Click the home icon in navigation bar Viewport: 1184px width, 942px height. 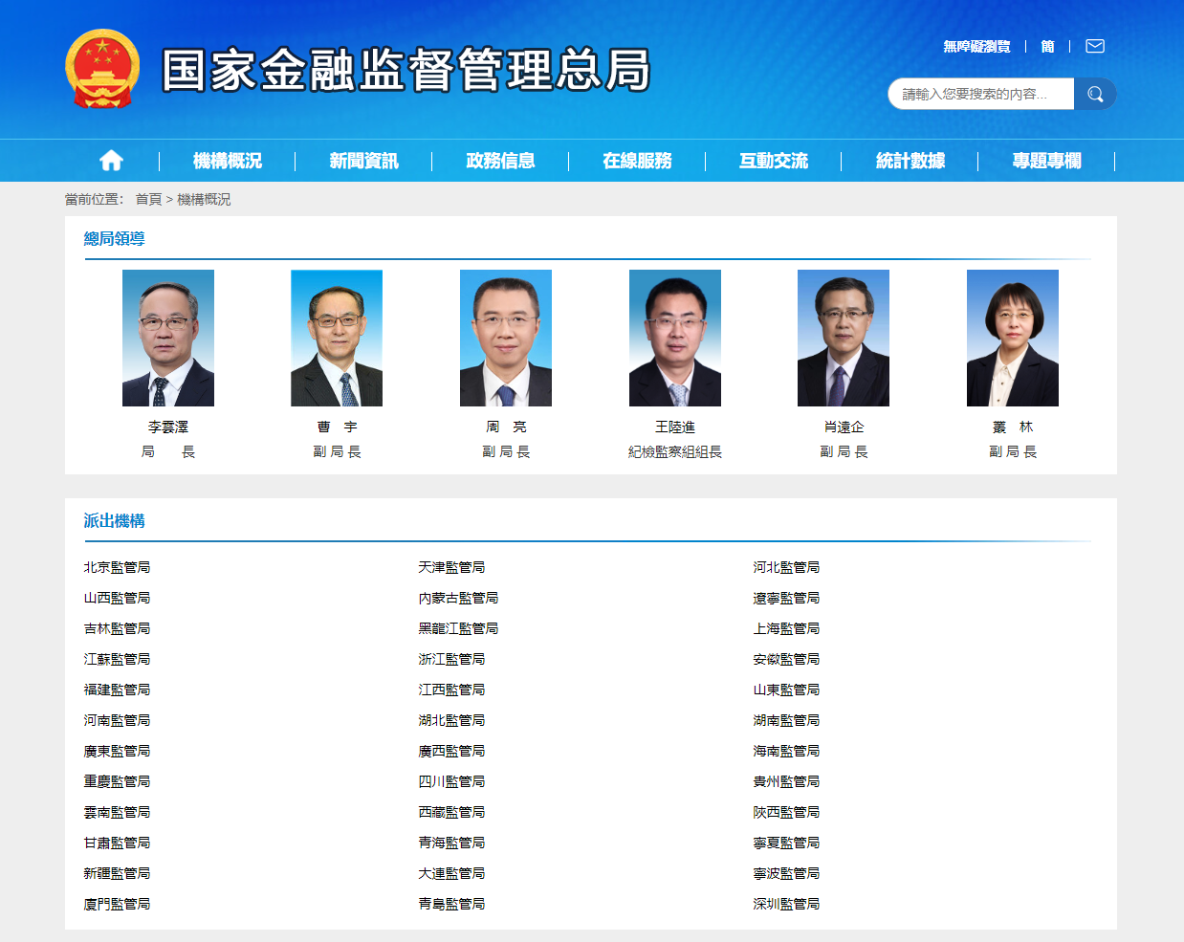112,161
